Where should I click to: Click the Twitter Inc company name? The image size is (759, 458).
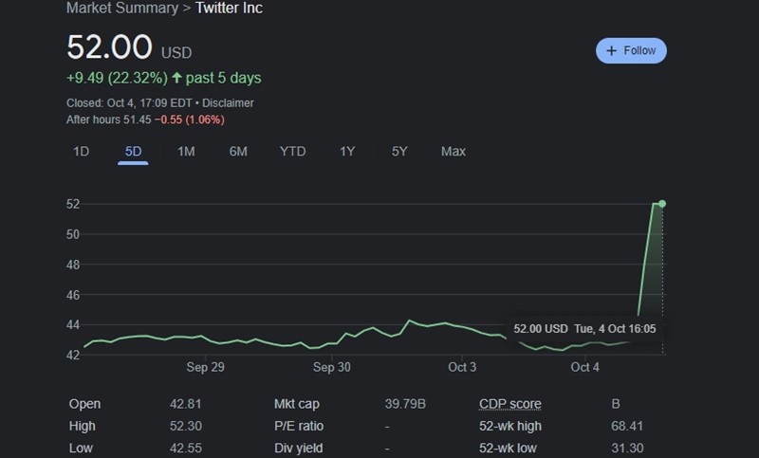point(229,9)
